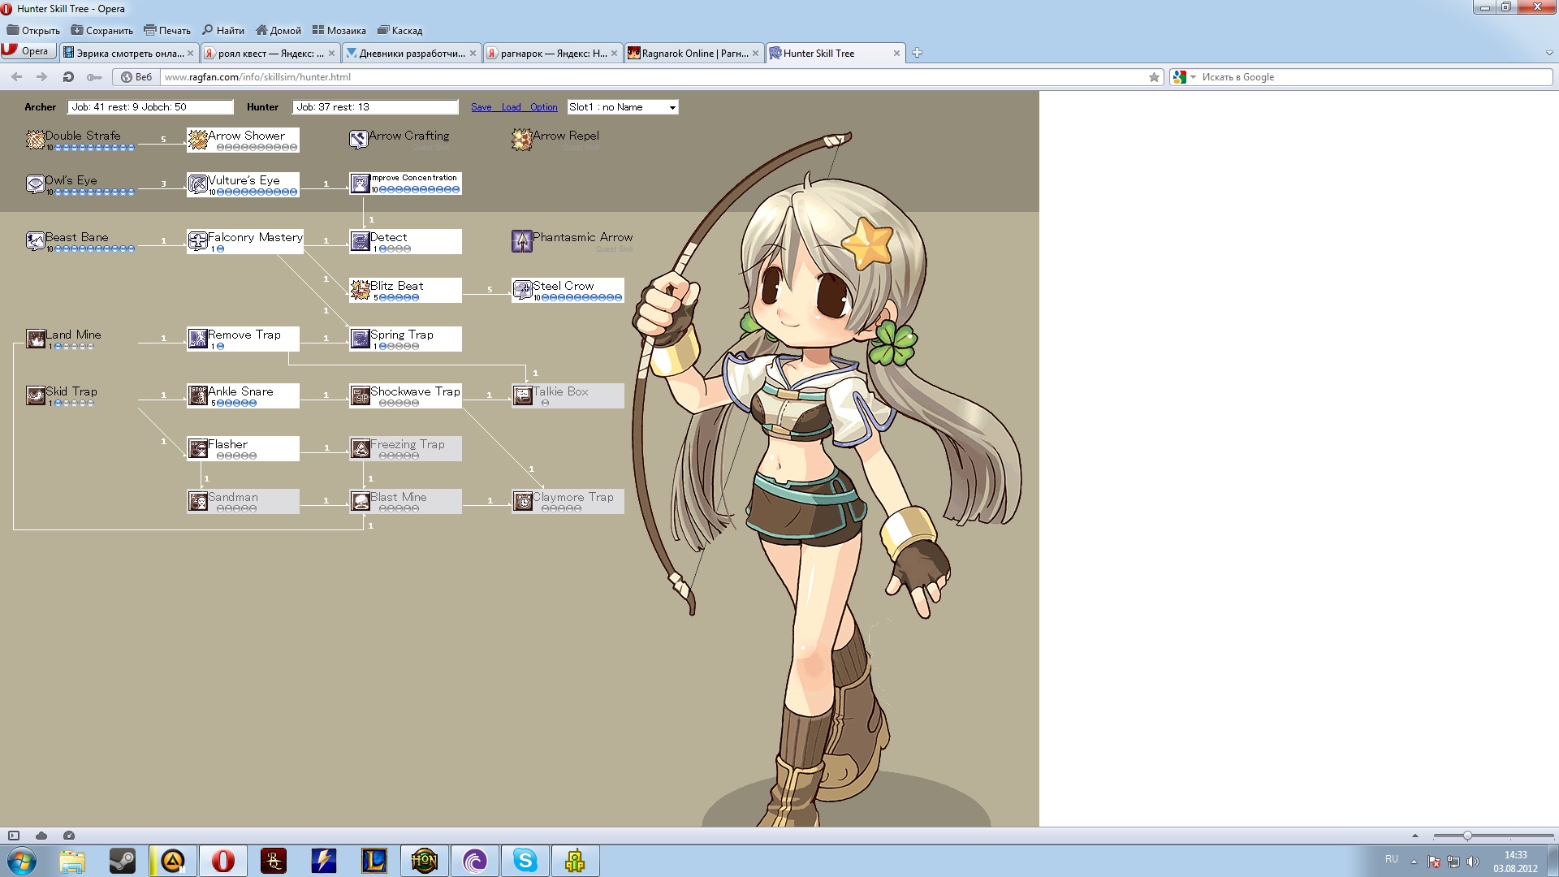Viewport: 1559px width, 877px height.
Task: Click the Сохранить toolbar button
Action: pyautogui.click(x=101, y=31)
